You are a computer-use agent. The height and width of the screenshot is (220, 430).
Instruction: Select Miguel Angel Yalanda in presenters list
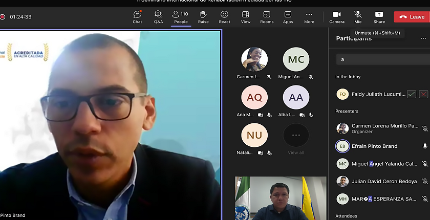pos(382,164)
